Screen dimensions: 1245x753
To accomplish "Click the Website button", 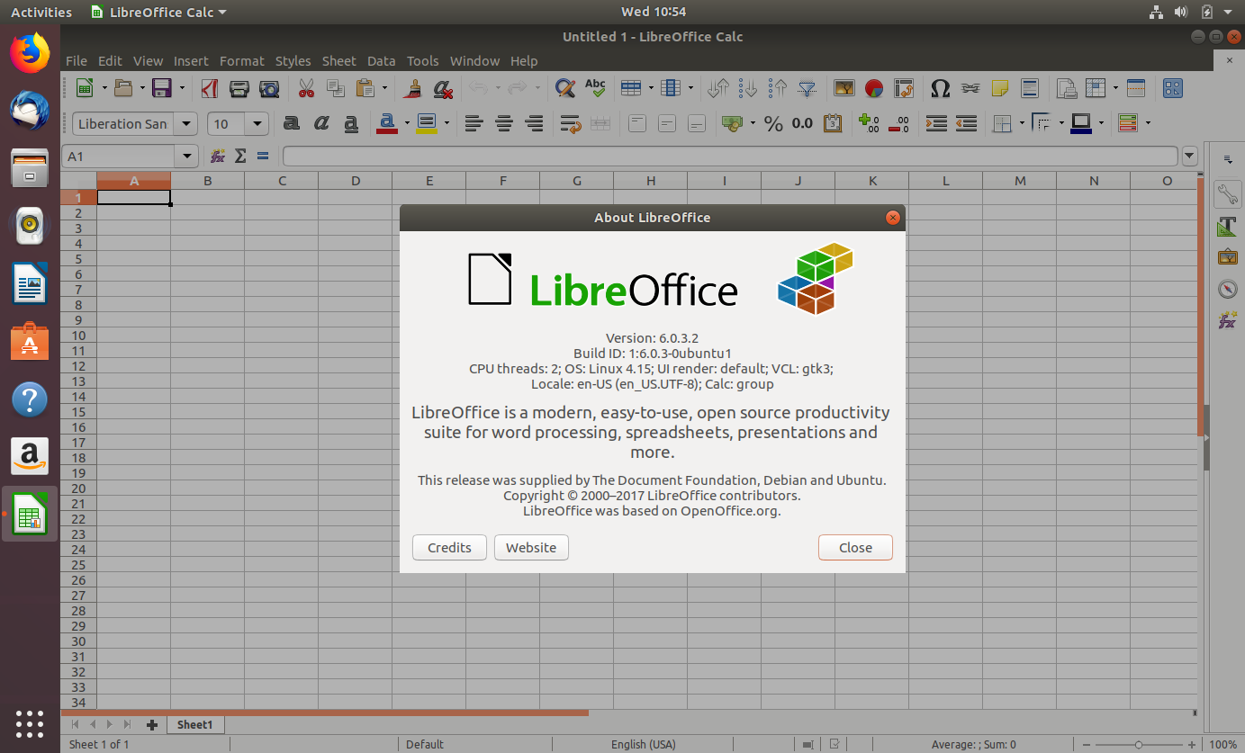I will pos(531,547).
